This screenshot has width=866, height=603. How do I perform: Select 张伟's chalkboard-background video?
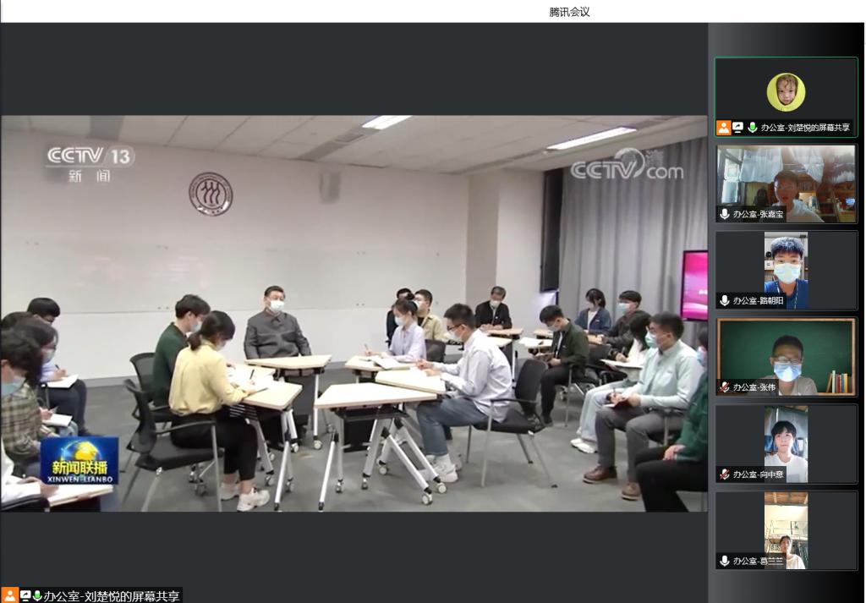pos(786,357)
